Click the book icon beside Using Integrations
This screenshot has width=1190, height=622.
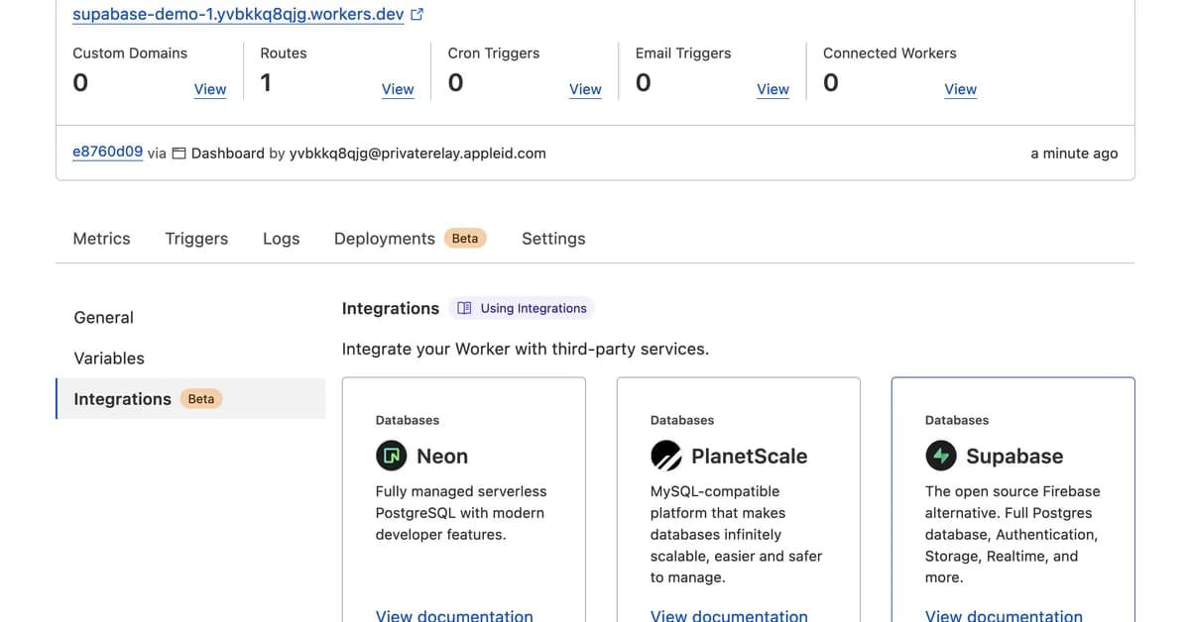466,308
